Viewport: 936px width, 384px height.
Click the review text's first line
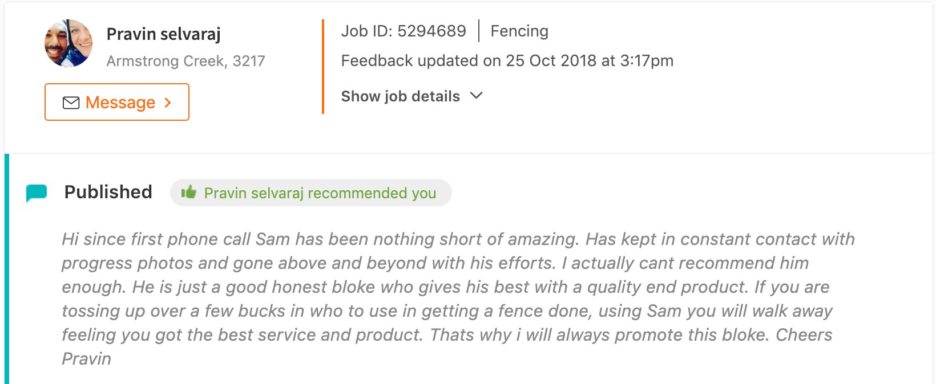click(x=458, y=239)
